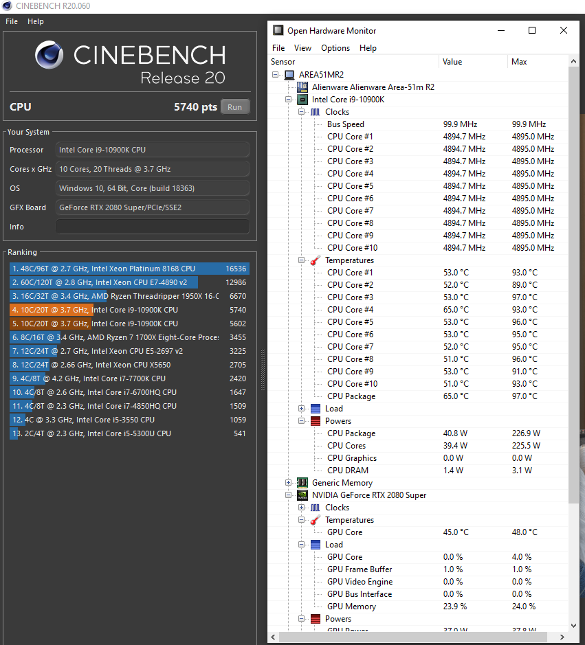585x645 pixels.
Task: Click the Sensor column header
Action: coord(354,62)
